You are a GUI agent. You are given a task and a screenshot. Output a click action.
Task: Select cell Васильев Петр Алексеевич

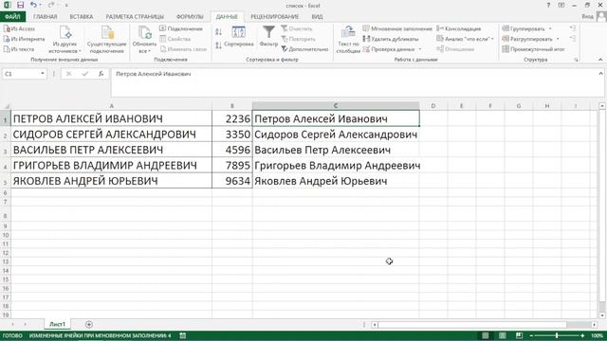336,150
